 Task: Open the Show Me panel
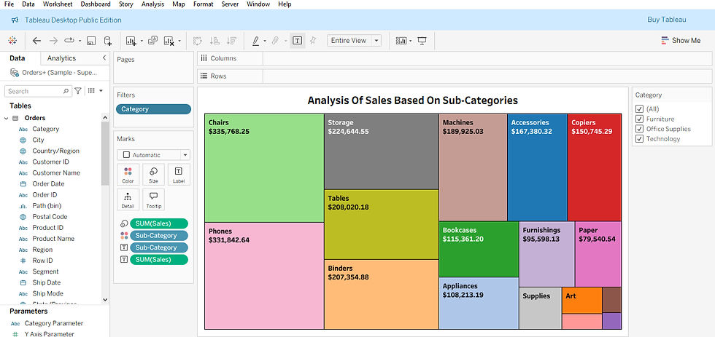coord(681,41)
